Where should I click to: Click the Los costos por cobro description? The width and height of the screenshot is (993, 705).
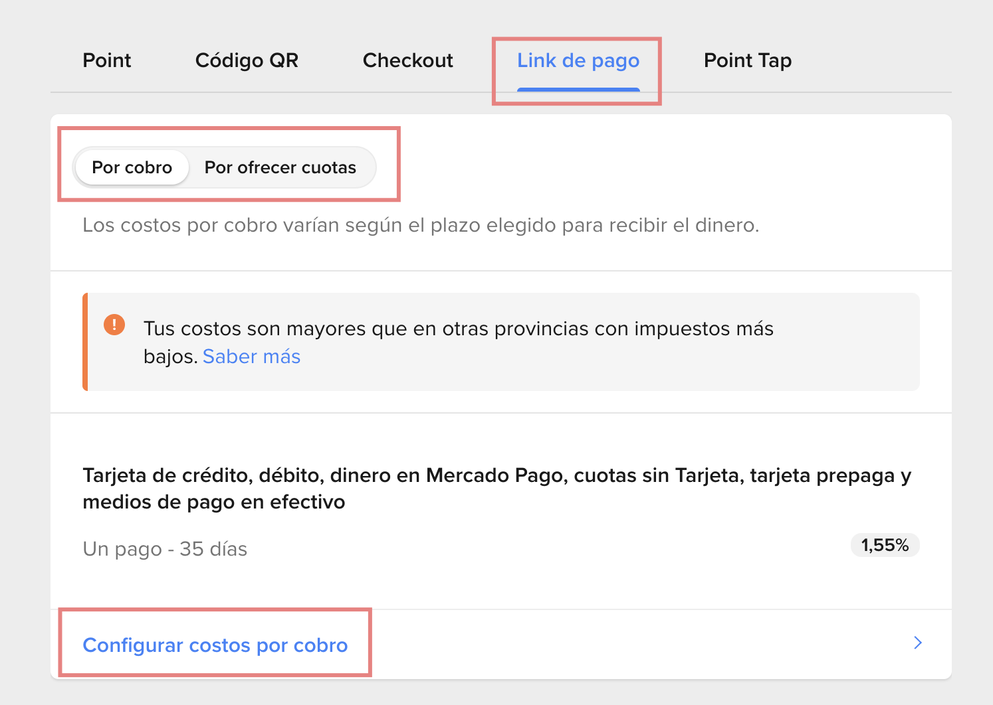pos(421,225)
